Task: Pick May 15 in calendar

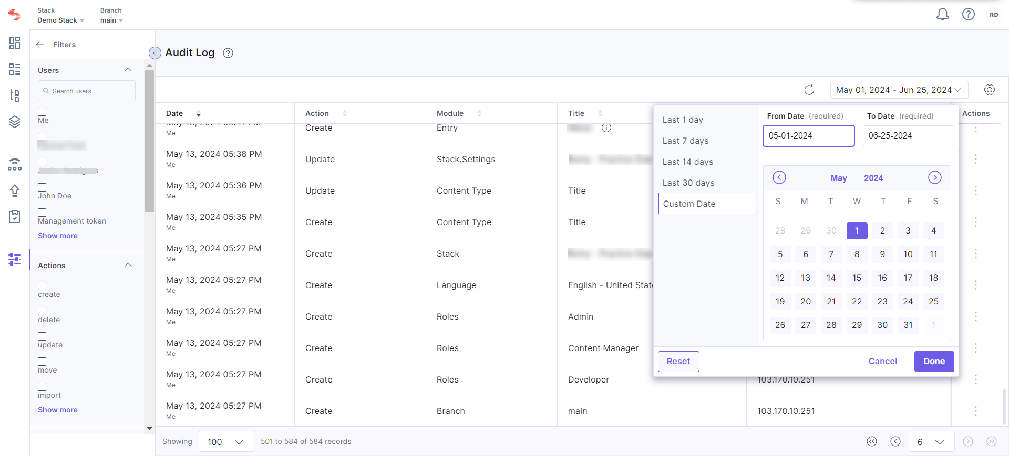Action: point(857,278)
